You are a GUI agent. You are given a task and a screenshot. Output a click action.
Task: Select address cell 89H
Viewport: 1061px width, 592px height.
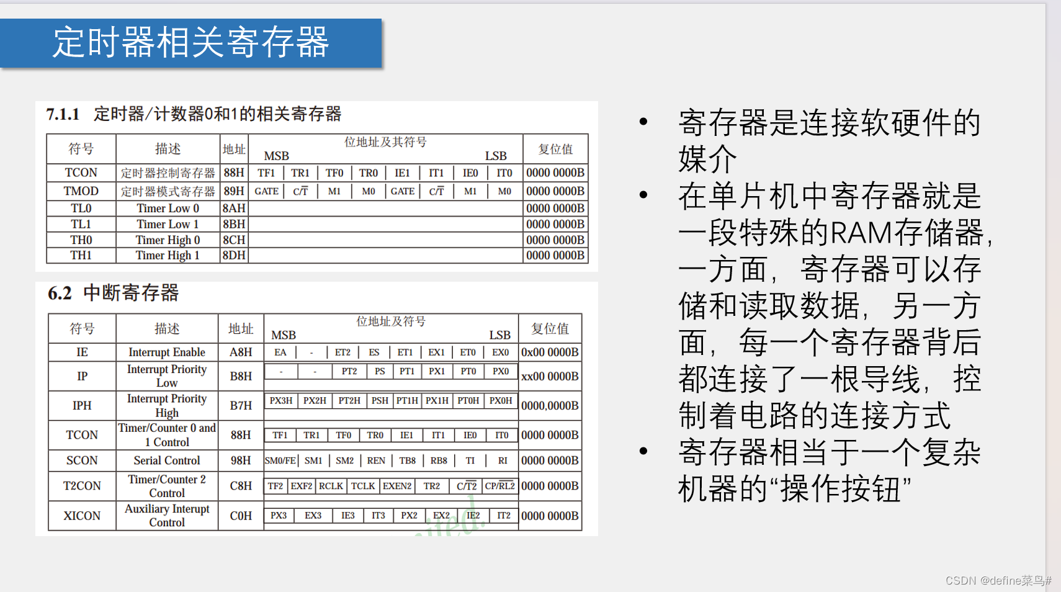[x=234, y=191]
